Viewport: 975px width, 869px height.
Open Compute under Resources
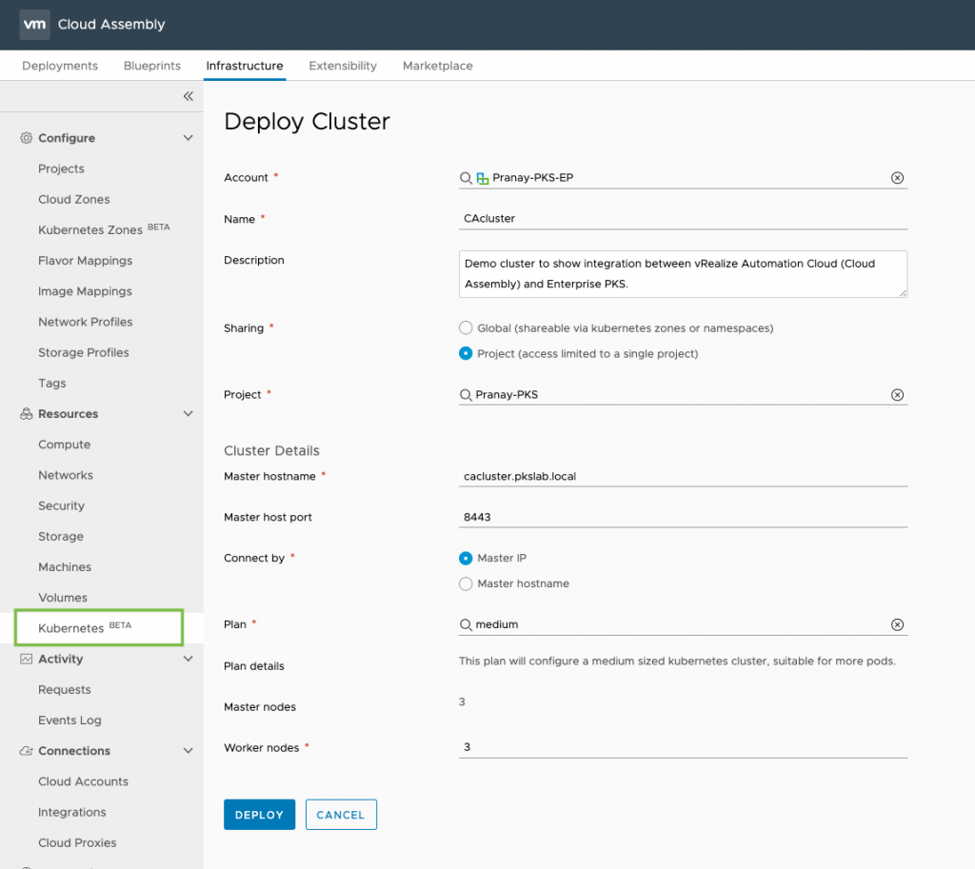64,444
